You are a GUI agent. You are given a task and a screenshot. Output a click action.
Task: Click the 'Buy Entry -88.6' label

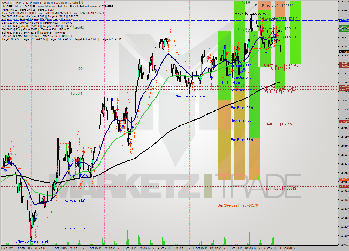click(242, 140)
